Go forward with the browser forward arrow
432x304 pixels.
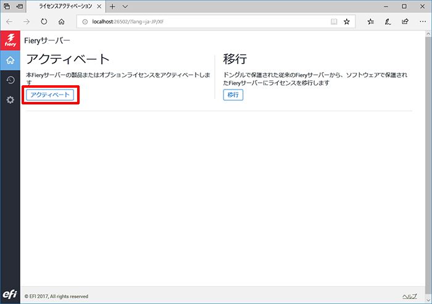click(x=27, y=22)
